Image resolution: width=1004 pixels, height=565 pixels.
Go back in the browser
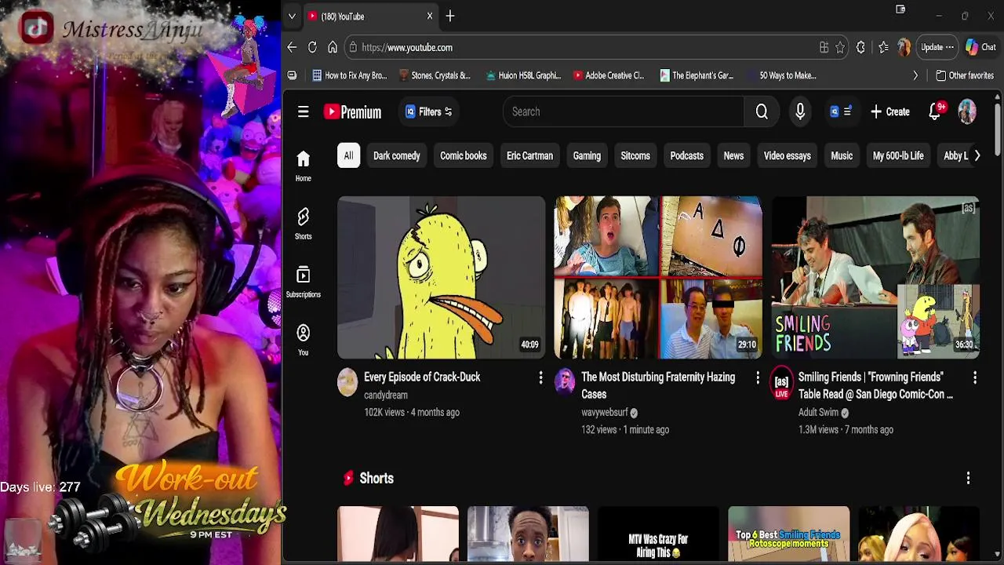pyautogui.click(x=292, y=47)
